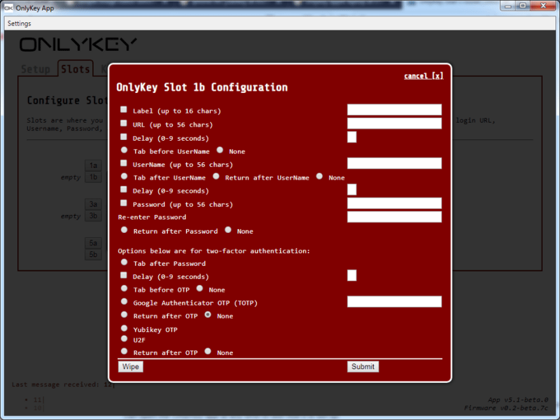The width and height of the screenshot is (560, 420).
Task: Check the Label (up to 16 chars) checkbox
Action: tap(123, 109)
